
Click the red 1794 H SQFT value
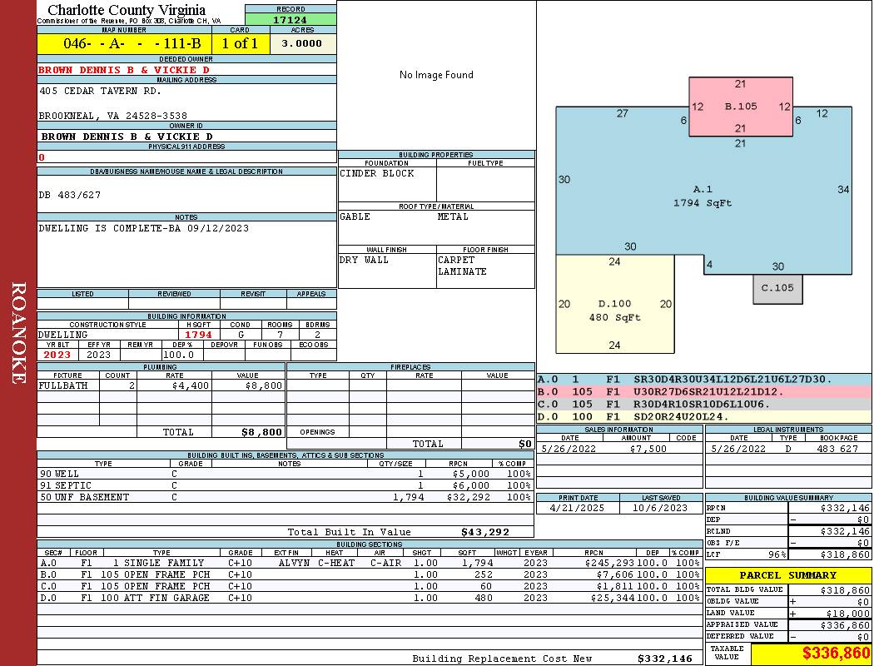click(x=198, y=335)
